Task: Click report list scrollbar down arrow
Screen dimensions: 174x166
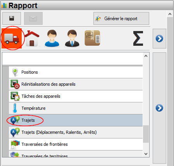Action: pos(146,154)
